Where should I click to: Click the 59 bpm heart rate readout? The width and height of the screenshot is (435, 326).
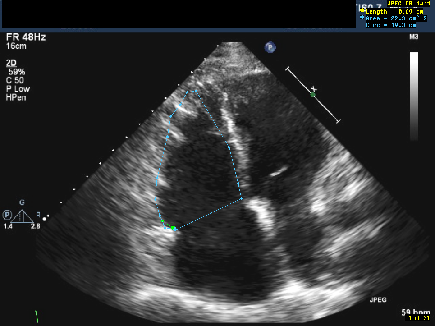coord(415,312)
